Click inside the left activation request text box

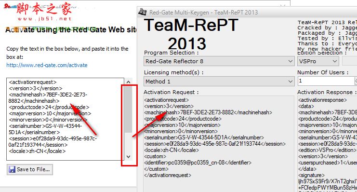pyautogui.click(x=66, y=119)
